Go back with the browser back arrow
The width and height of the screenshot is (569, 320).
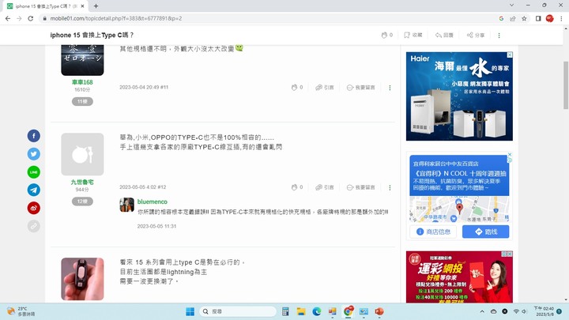(8, 18)
